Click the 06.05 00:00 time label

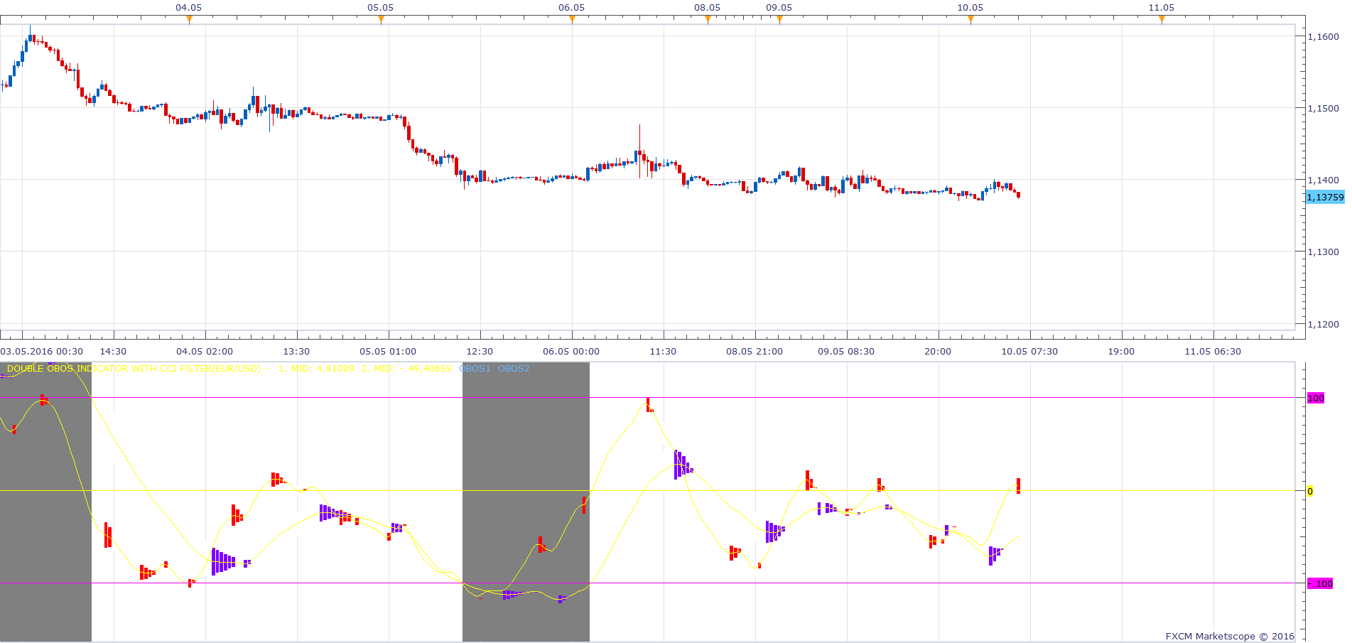[x=571, y=351]
